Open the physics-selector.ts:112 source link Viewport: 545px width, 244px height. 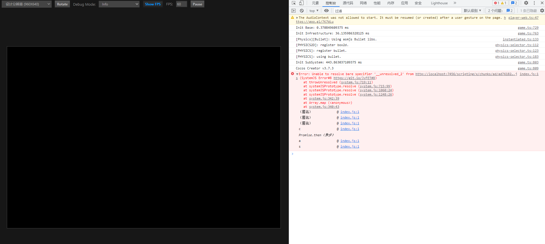[x=517, y=45]
